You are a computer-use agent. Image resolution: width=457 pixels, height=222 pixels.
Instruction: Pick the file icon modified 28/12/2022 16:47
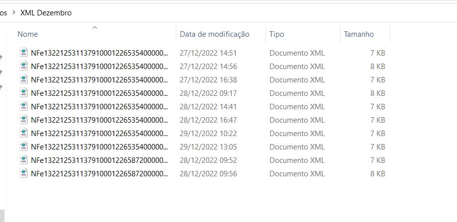click(x=23, y=120)
